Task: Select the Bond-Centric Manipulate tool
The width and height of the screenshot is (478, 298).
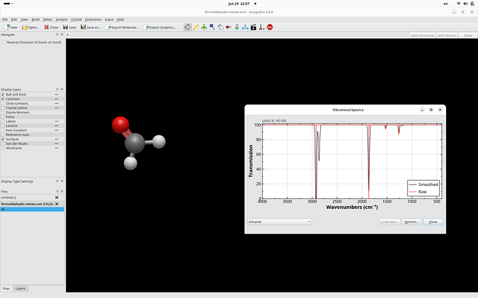Action: [229, 27]
